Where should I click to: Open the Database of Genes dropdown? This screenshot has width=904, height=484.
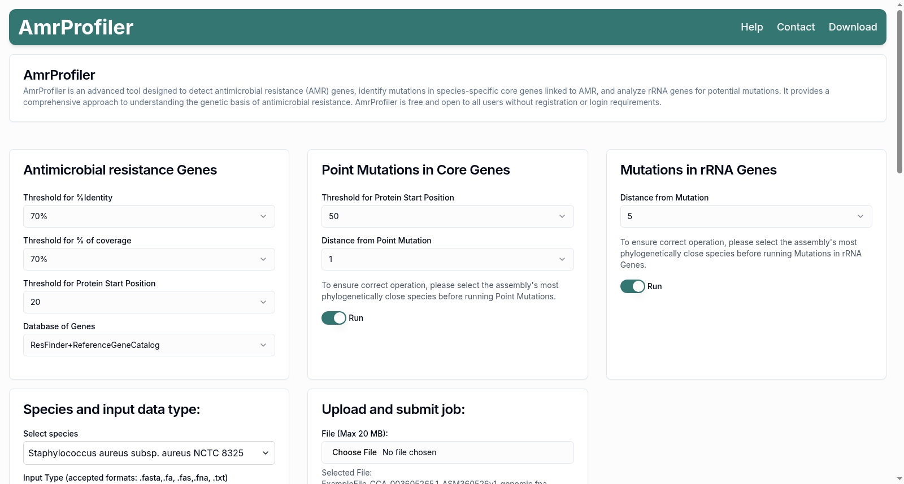coord(149,345)
